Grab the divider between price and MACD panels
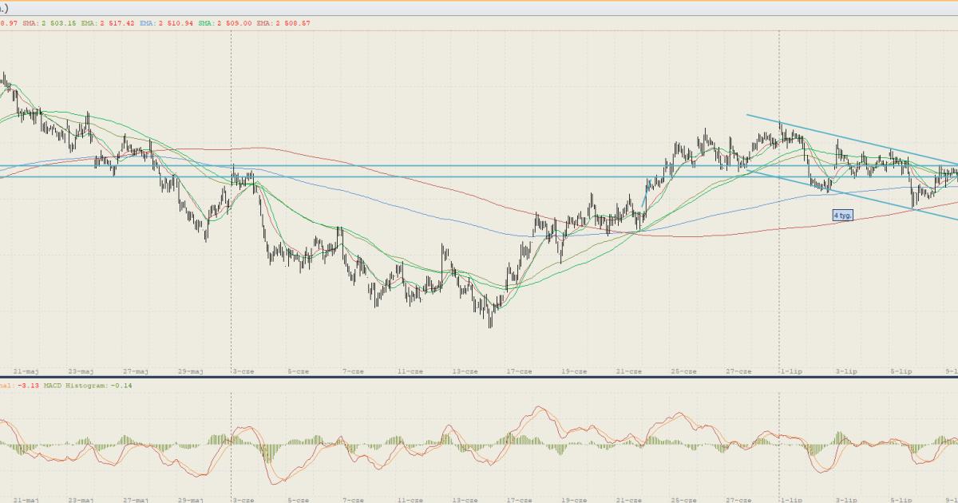Screen dimensions: 958x503 click(479, 377)
